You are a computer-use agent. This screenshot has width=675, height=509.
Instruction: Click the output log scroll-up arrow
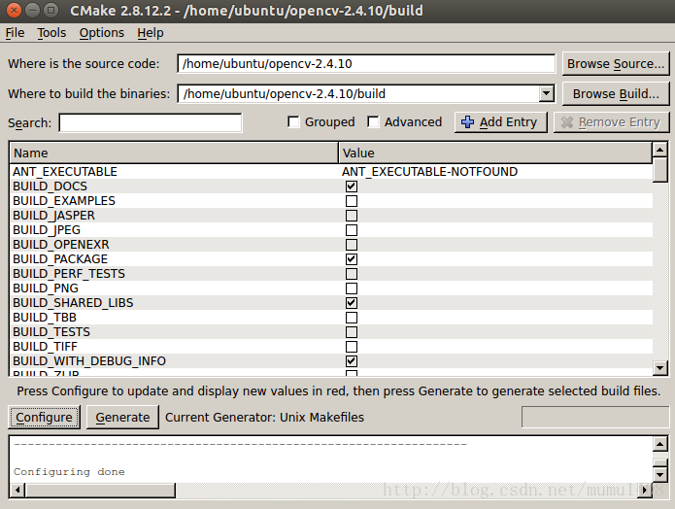[x=659, y=444]
